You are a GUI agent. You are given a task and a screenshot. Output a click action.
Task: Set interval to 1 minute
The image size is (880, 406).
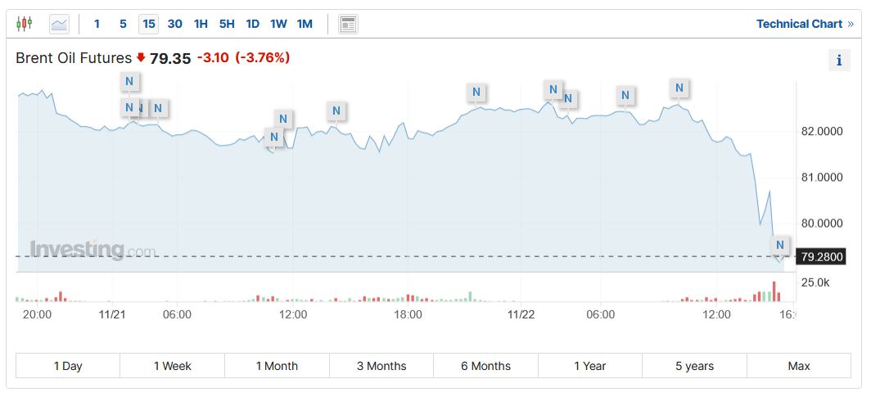click(97, 24)
